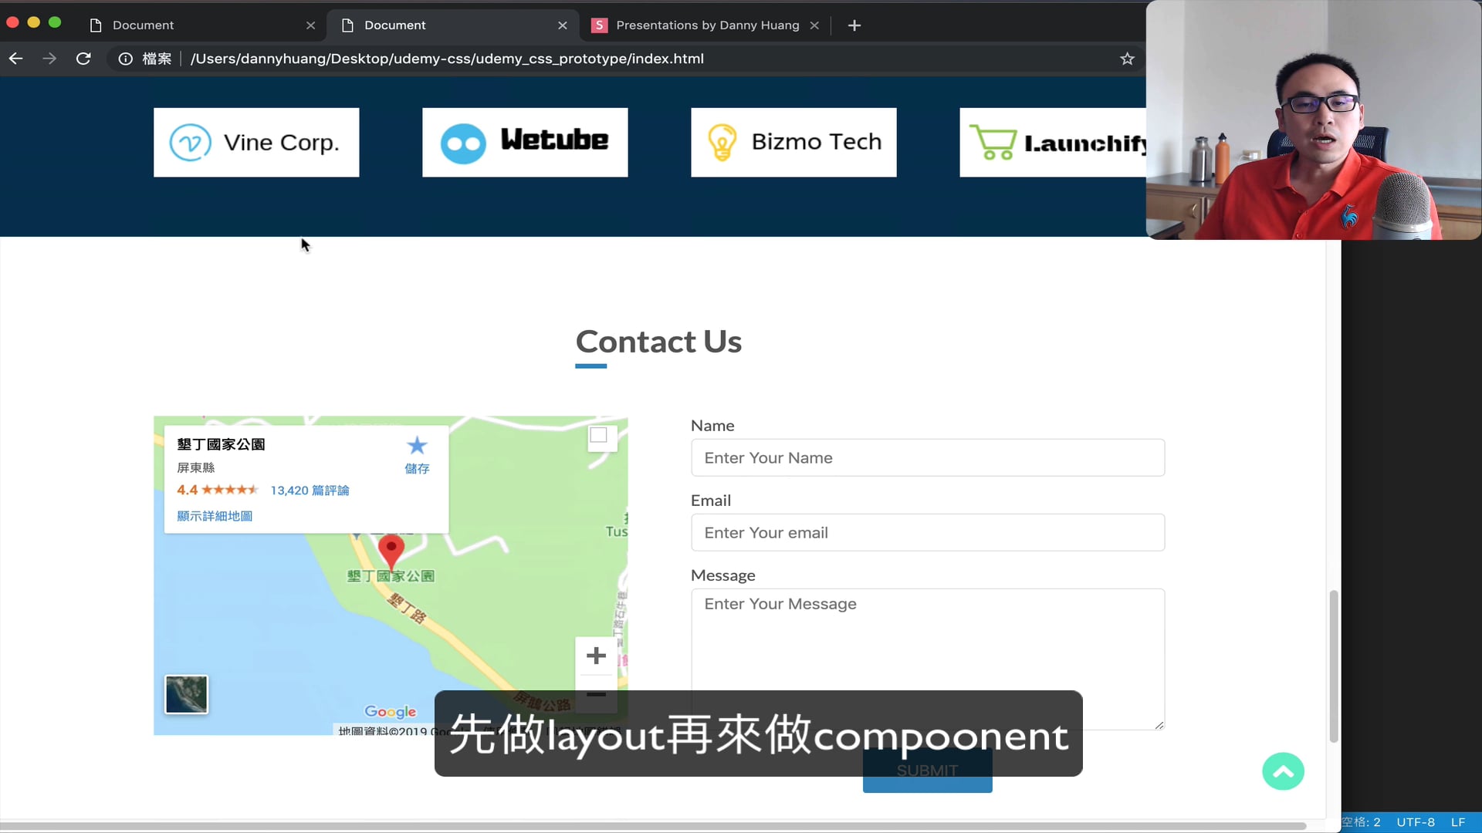This screenshot has width=1482, height=833.
Task: Zoom out on the map
Action: point(596,694)
